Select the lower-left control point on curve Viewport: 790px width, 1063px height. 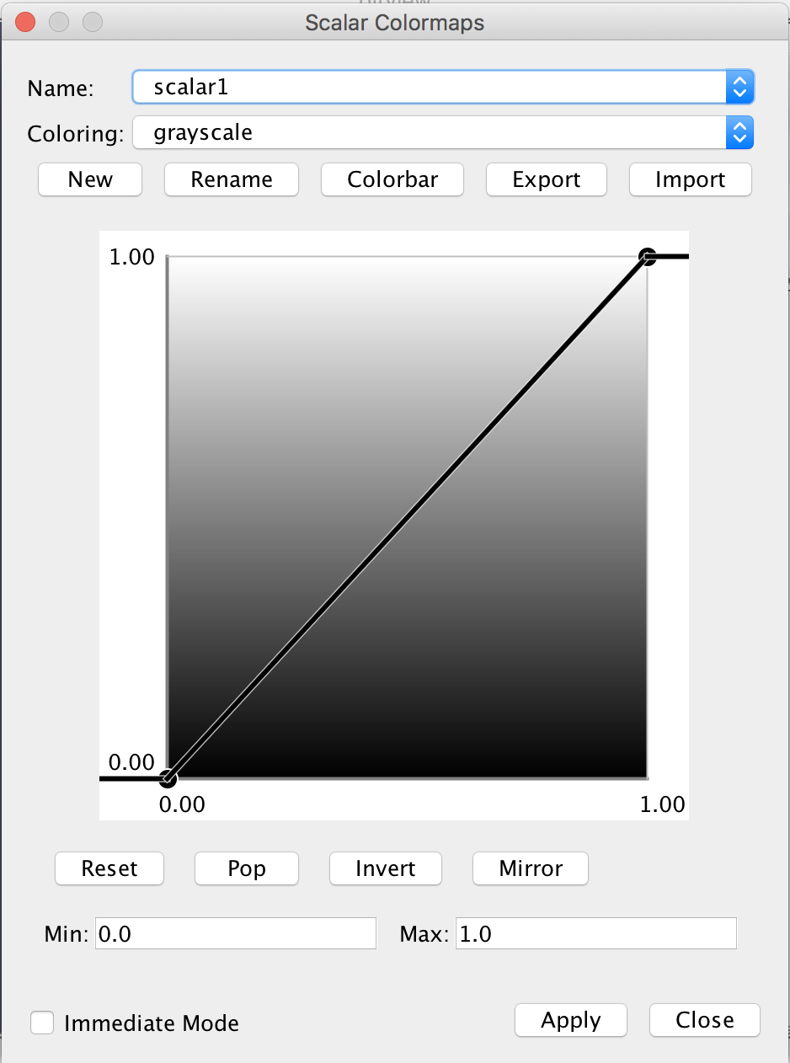[168, 778]
